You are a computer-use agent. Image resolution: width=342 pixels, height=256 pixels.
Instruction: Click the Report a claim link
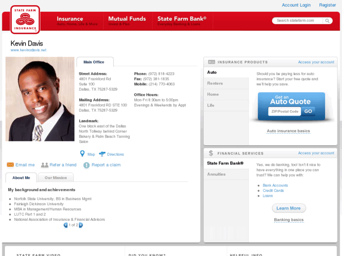106,165
